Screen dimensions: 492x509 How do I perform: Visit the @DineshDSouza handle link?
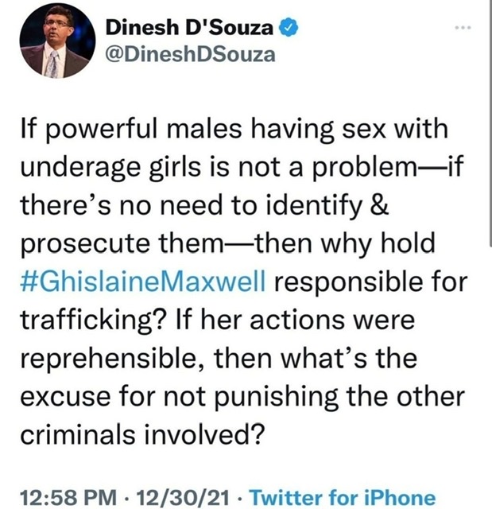coord(191,55)
